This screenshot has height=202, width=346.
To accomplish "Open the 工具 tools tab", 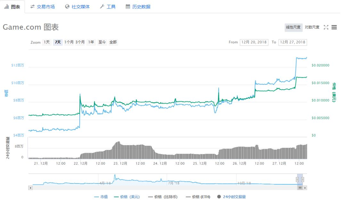I will click(108, 7).
